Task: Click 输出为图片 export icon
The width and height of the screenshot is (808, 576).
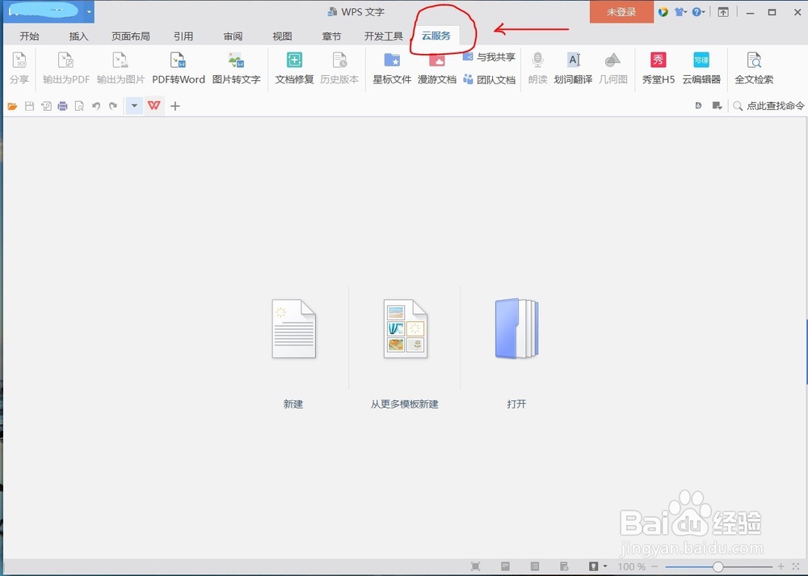Action: click(x=120, y=68)
